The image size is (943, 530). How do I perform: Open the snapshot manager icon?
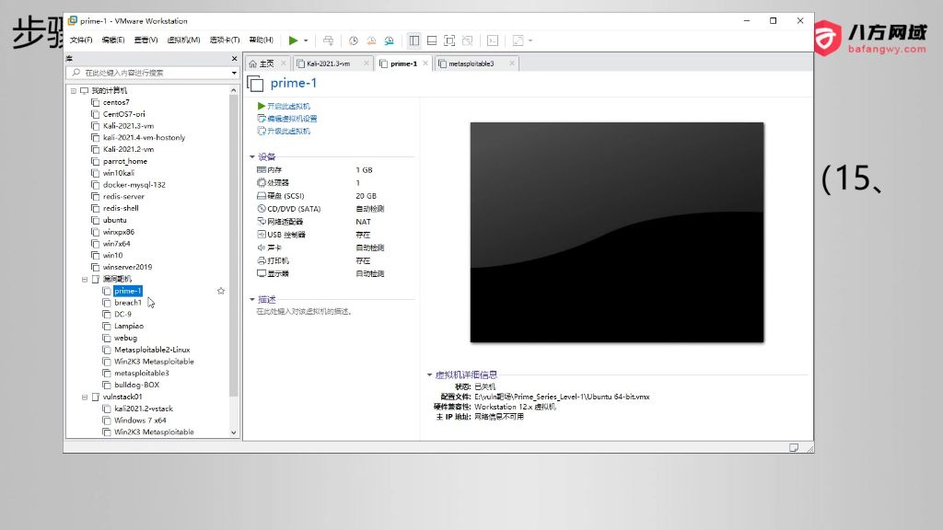pyautogui.click(x=390, y=40)
